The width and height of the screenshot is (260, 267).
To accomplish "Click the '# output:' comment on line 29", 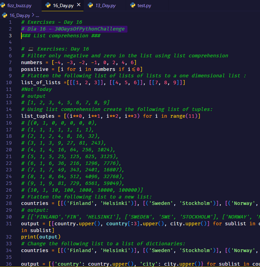I will coord(35,210).
